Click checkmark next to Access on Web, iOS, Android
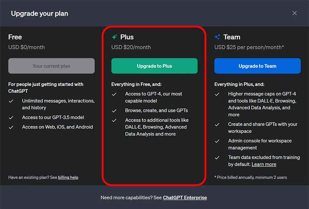The height and width of the screenshot is (209, 309). point(11,127)
